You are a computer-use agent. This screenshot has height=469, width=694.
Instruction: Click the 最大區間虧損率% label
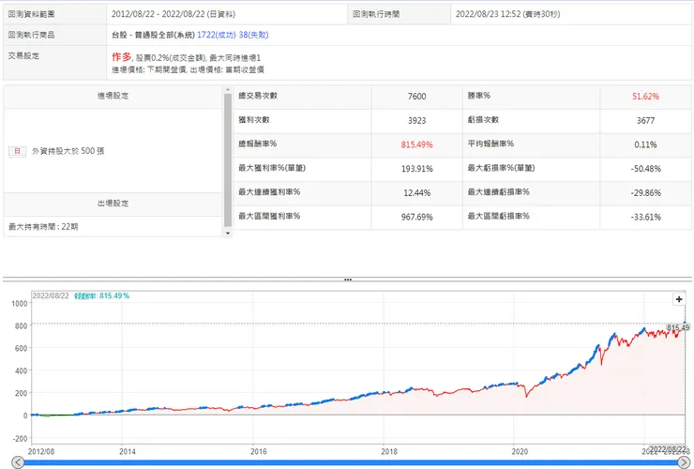tap(498, 216)
